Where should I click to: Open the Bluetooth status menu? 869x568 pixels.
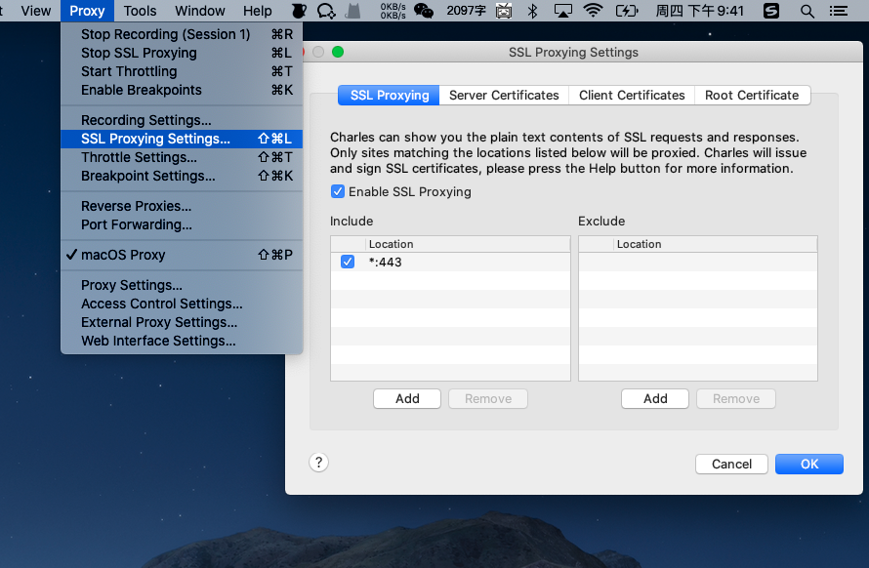coord(532,11)
